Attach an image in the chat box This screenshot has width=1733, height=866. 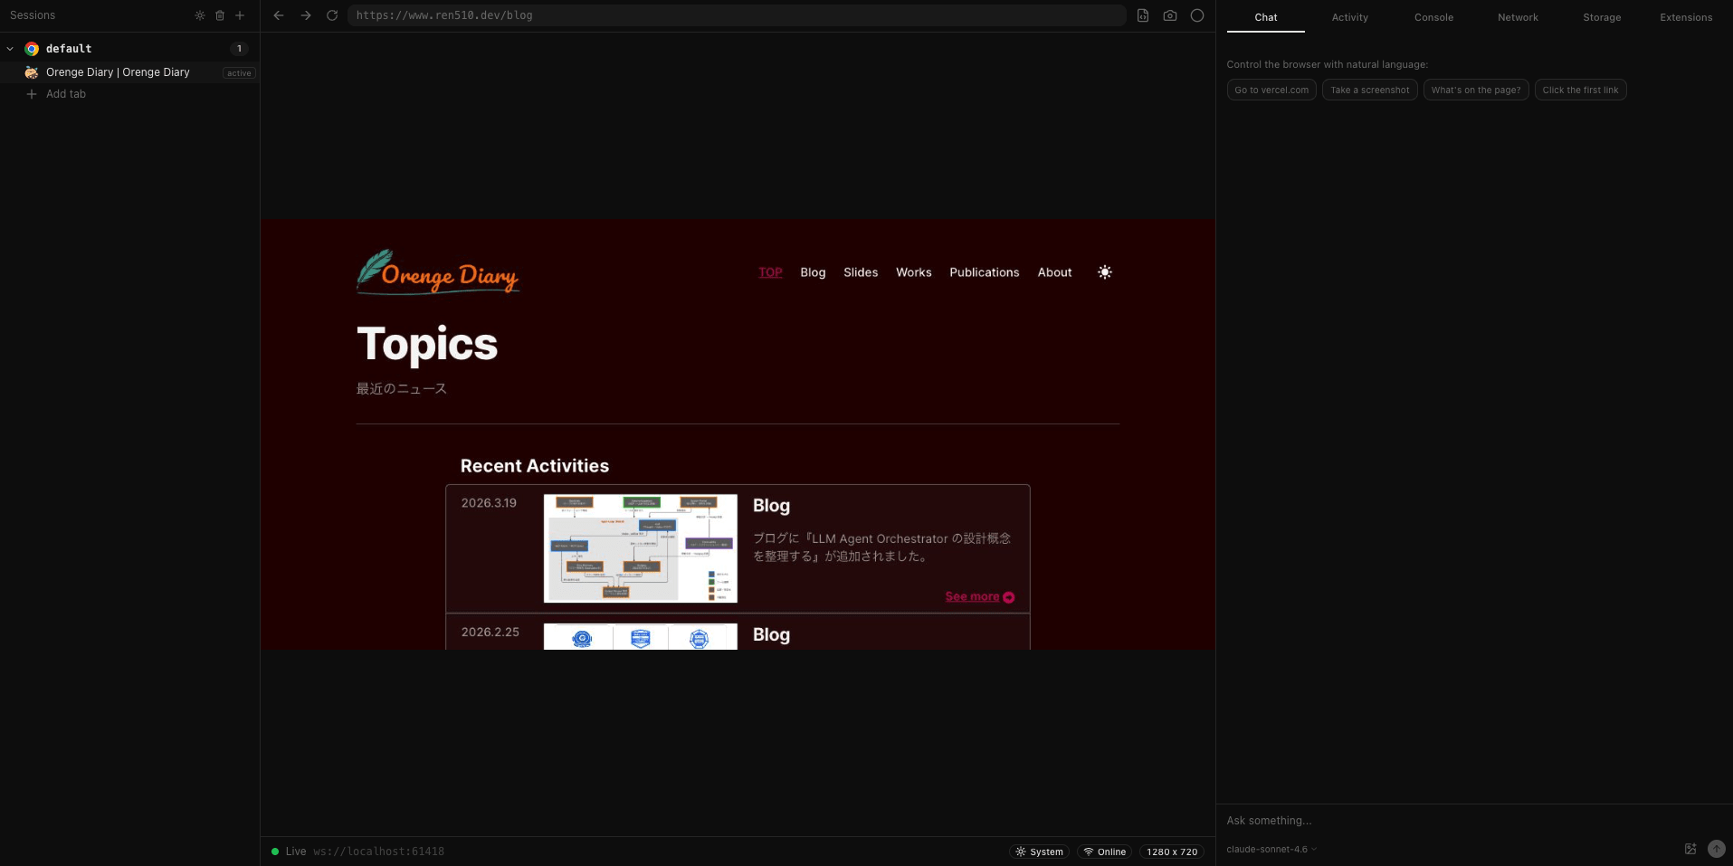pos(1690,849)
